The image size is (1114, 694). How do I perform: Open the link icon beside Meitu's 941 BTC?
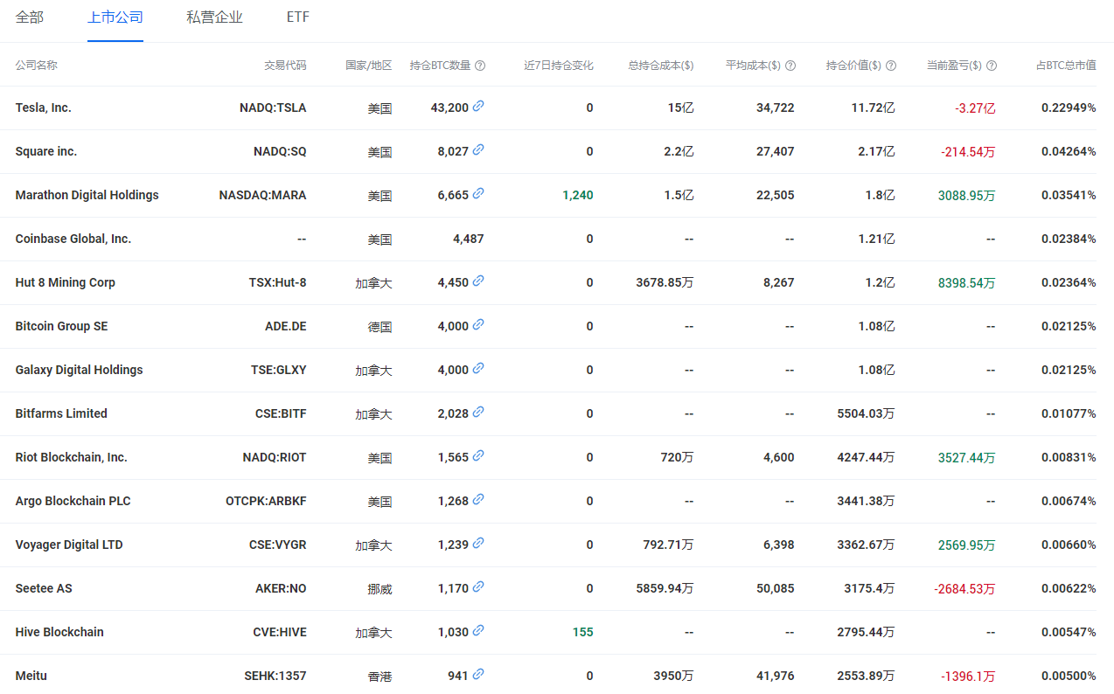[478, 674]
